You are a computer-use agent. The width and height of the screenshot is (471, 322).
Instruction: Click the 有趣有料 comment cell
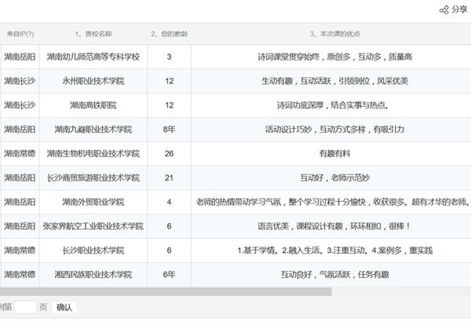[x=334, y=153]
